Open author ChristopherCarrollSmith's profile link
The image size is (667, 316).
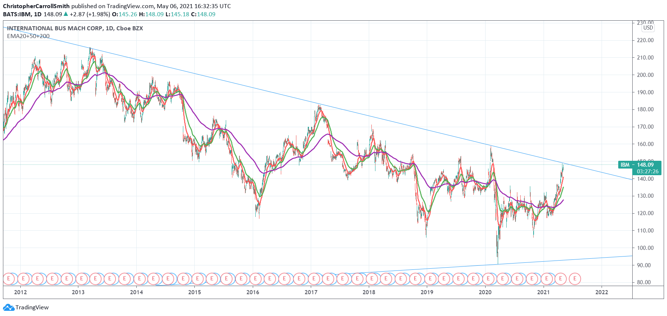coord(36,6)
